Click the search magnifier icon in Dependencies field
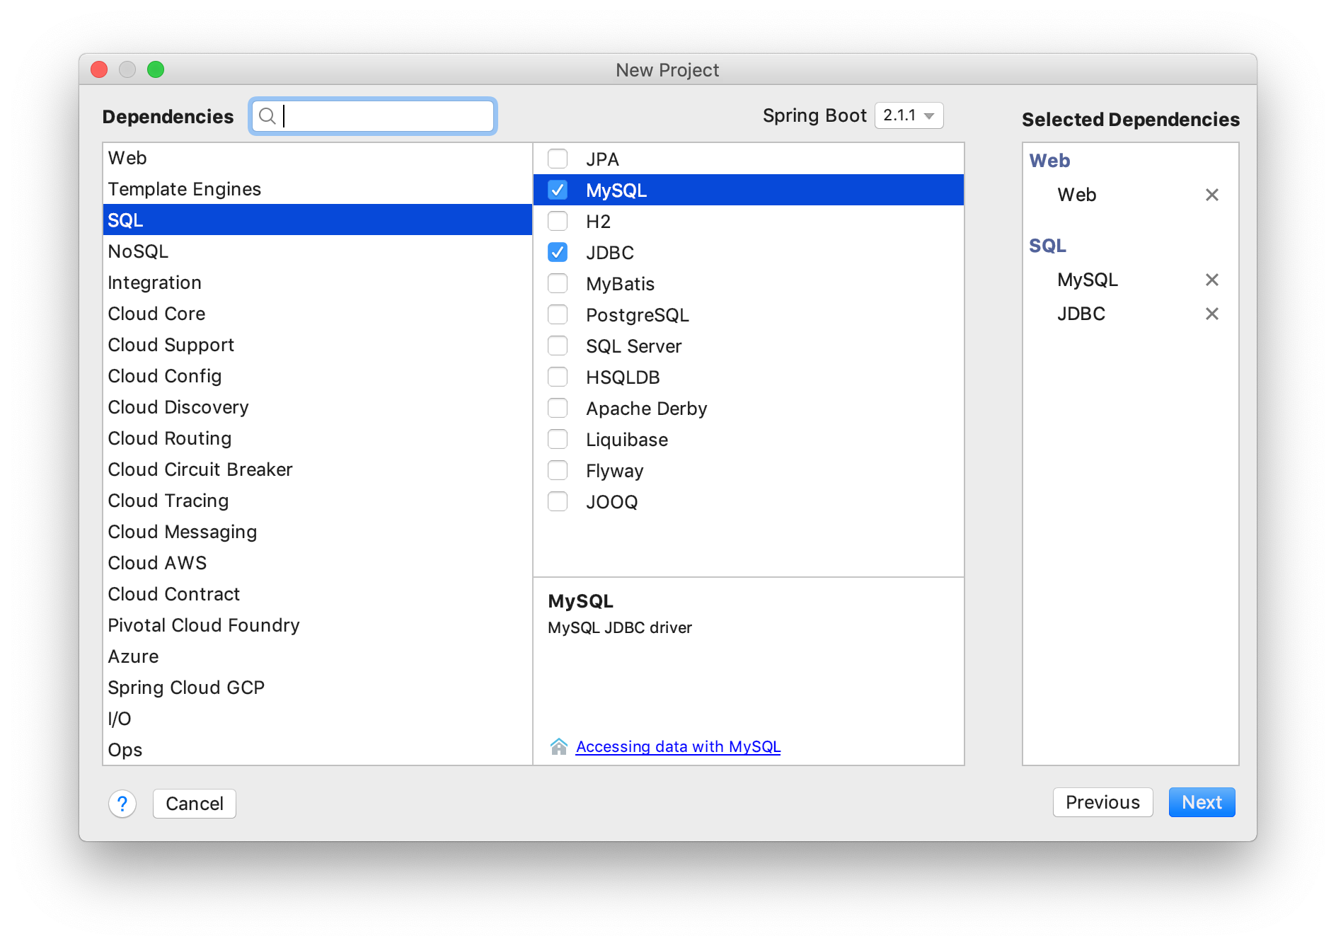Image resolution: width=1336 pixels, height=946 pixels. click(x=267, y=116)
